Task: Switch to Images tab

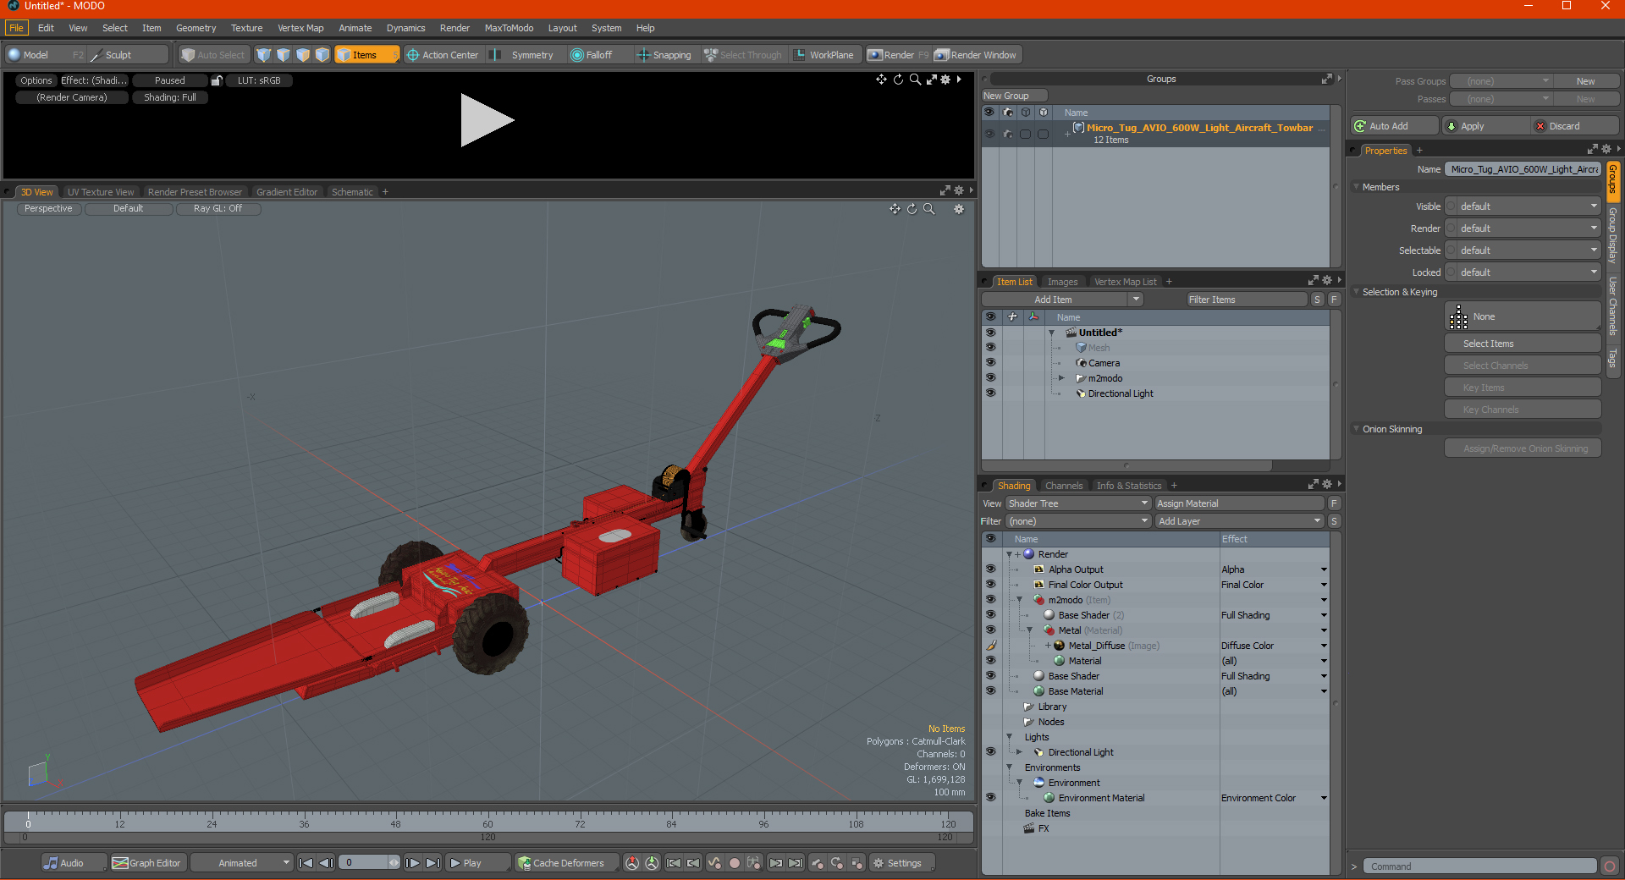Action: pos(1062,282)
